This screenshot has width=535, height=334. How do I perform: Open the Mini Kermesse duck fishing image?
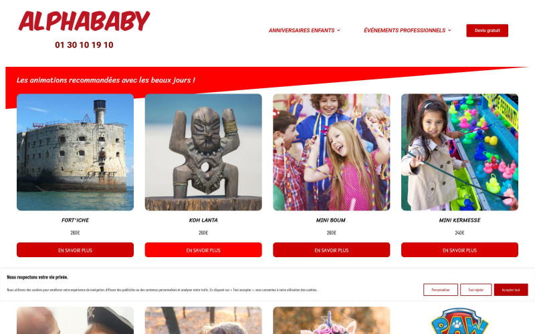[x=459, y=152]
